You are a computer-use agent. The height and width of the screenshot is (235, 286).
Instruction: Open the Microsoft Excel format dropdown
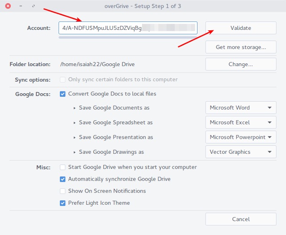tap(240, 122)
